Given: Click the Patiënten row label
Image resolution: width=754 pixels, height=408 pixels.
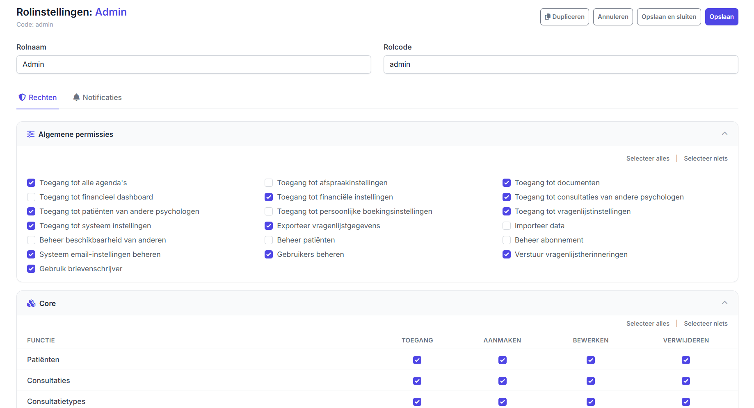Looking at the screenshot, I should point(43,360).
